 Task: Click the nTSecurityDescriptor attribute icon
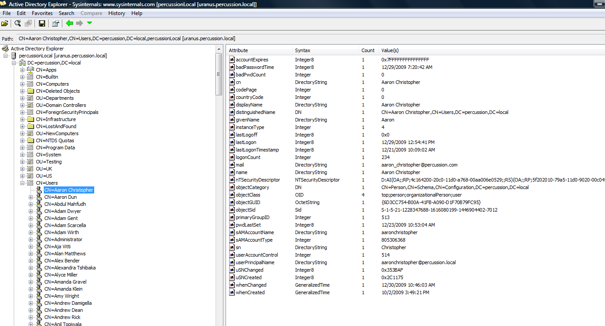(x=232, y=180)
